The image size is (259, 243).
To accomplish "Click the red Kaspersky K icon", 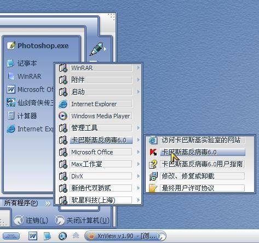I will pos(153,152).
